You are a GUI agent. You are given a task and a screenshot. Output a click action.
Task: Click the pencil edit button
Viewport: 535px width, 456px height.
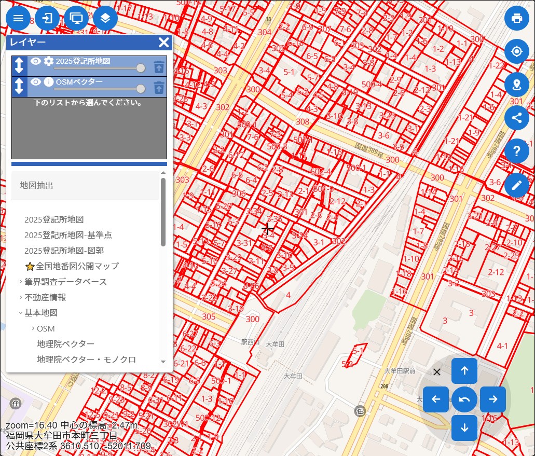pyautogui.click(x=516, y=185)
